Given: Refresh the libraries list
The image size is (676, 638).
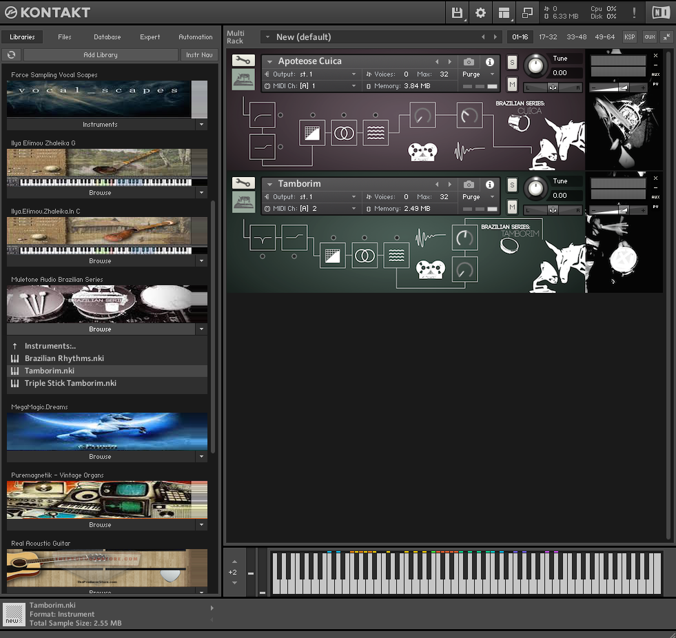Looking at the screenshot, I should click(x=12, y=54).
